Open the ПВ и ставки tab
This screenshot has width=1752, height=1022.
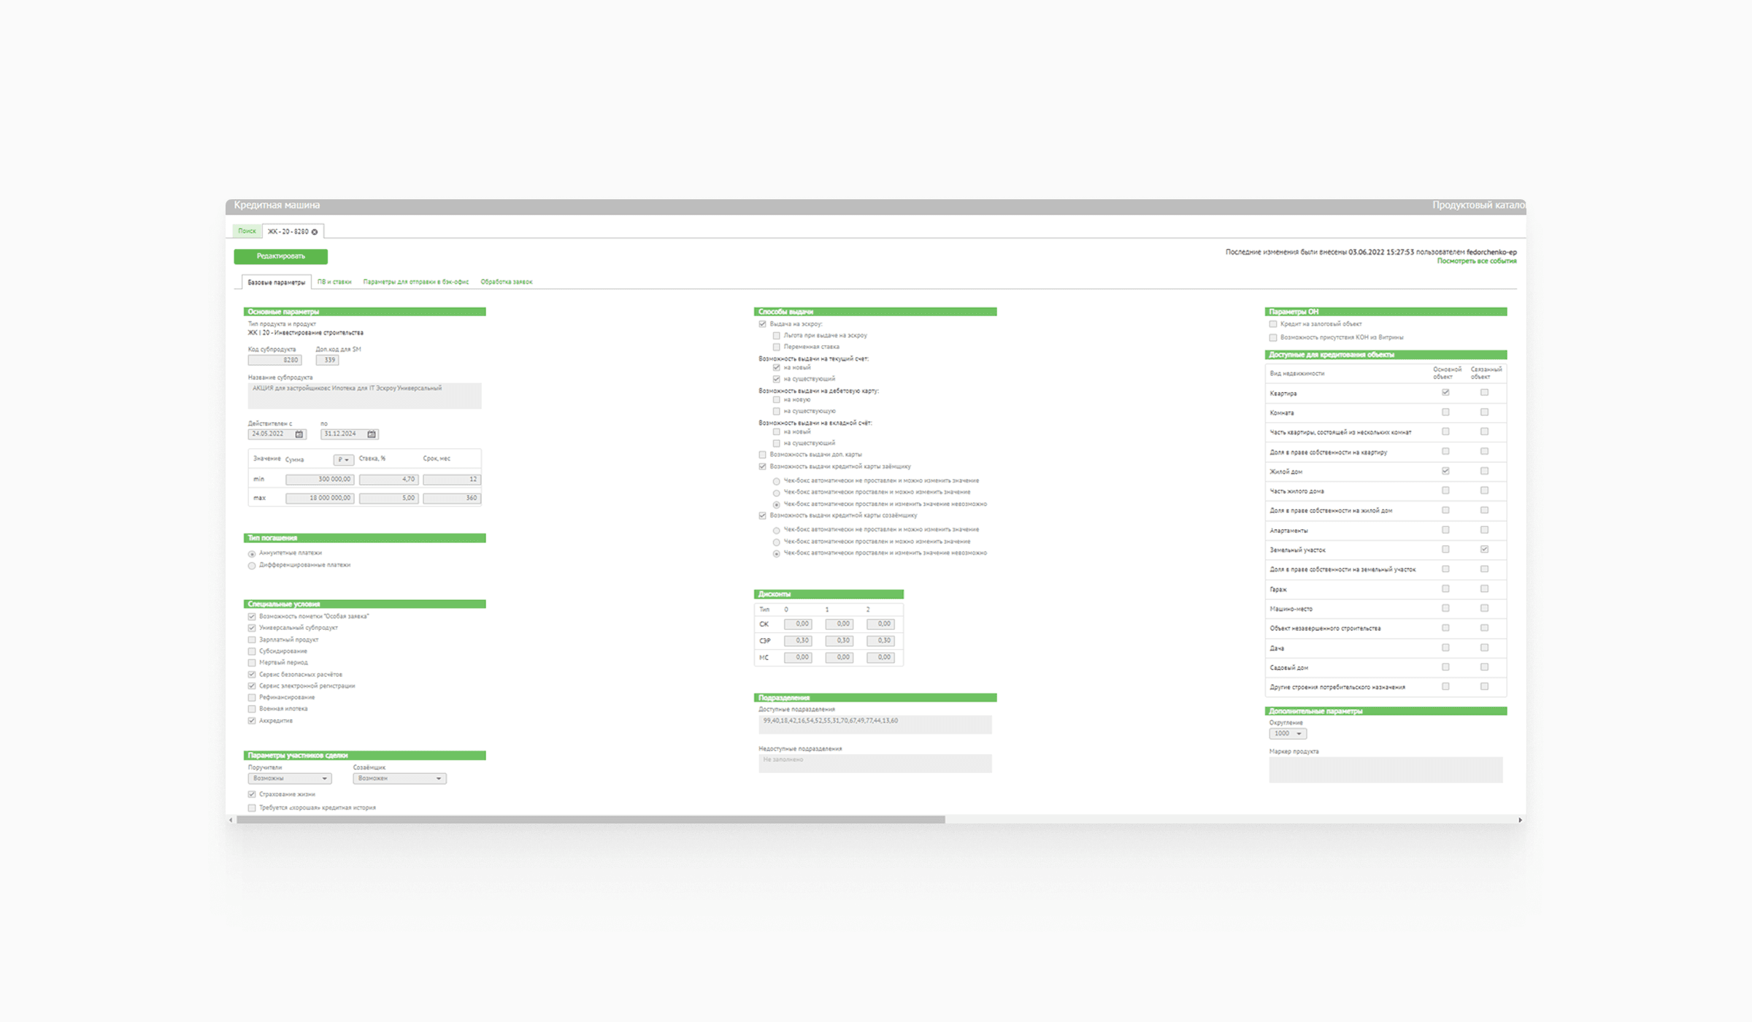click(x=334, y=282)
